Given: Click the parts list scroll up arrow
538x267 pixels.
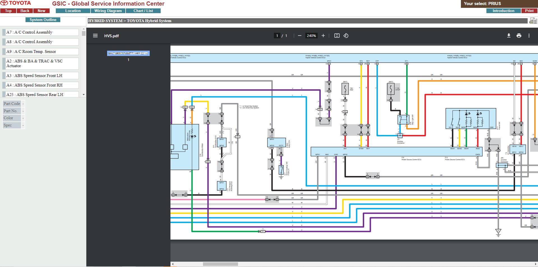Looking at the screenshot, I should click(x=84, y=29).
